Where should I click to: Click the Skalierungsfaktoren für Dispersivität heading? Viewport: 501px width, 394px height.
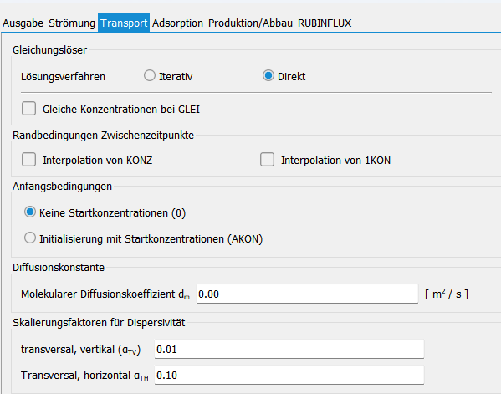point(99,323)
